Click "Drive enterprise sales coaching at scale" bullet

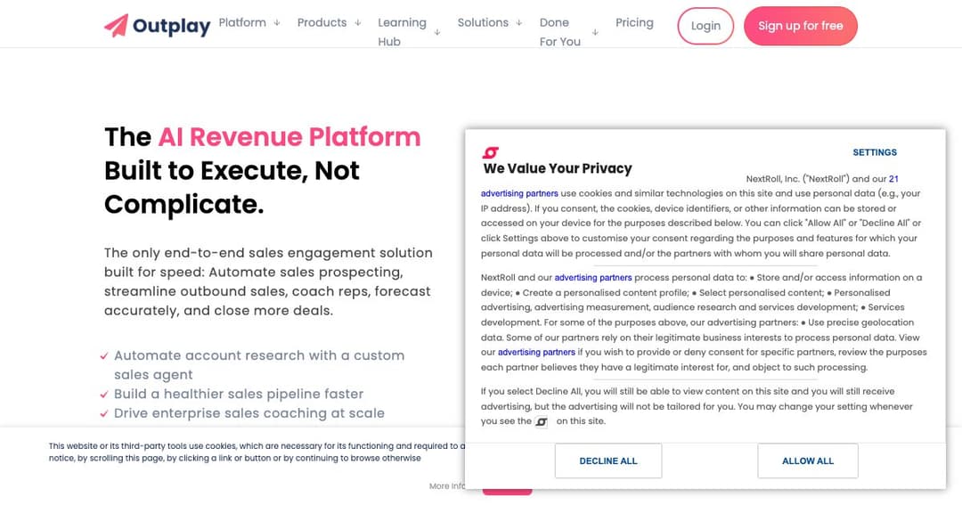point(249,413)
